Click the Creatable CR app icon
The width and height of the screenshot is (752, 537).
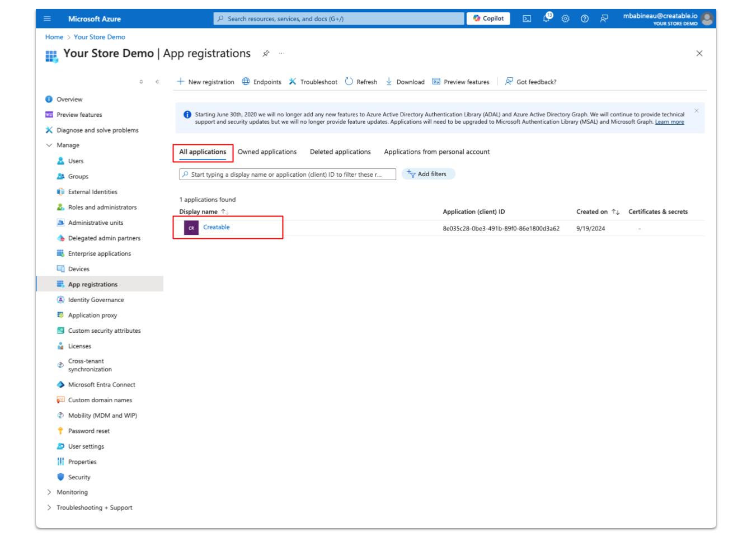click(x=191, y=228)
